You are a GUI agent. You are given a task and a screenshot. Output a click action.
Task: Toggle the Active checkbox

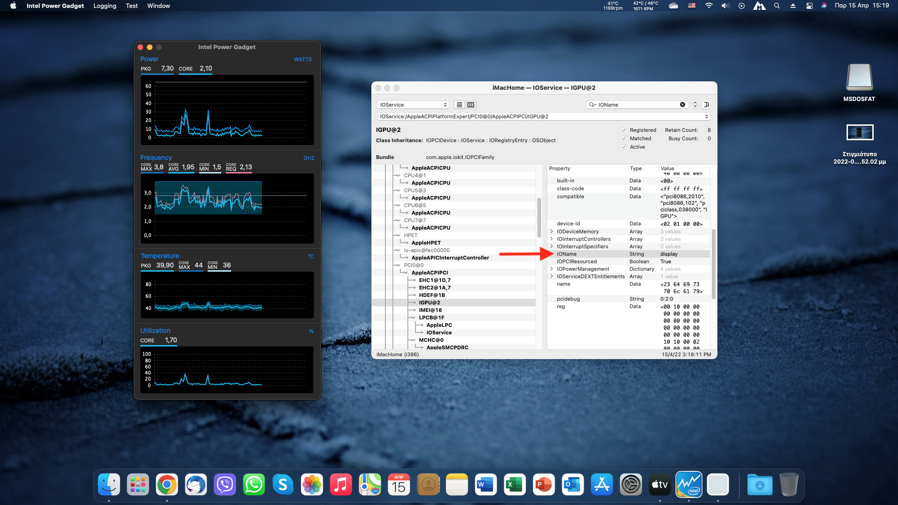[x=624, y=147]
